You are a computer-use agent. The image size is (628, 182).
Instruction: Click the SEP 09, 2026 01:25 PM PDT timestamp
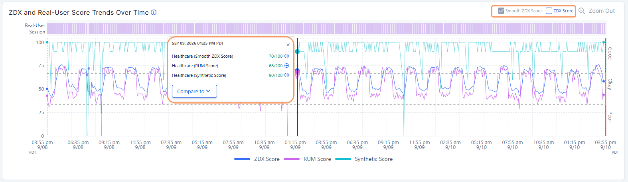[198, 43]
